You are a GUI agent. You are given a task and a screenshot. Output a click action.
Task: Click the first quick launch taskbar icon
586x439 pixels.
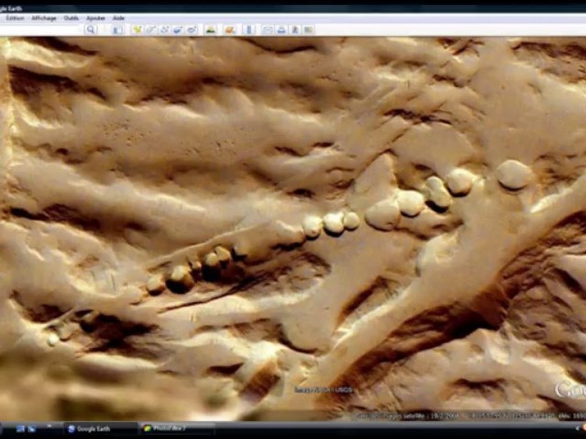[20, 429]
